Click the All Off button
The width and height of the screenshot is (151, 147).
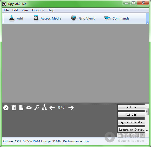(x=131, y=115)
